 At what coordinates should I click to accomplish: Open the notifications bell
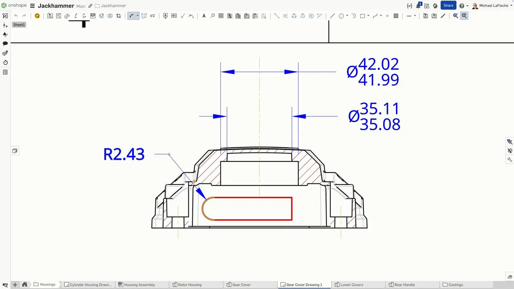coord(418,6)
